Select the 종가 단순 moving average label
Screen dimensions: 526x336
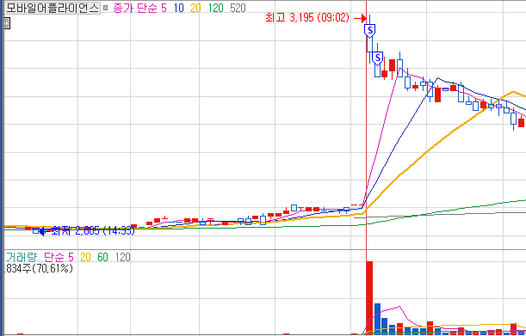point(135,8)
